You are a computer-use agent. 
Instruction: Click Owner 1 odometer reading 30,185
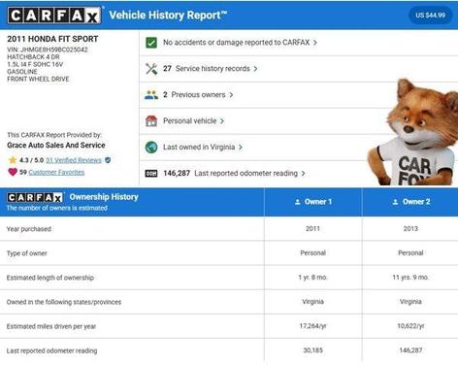coord(312,350)
